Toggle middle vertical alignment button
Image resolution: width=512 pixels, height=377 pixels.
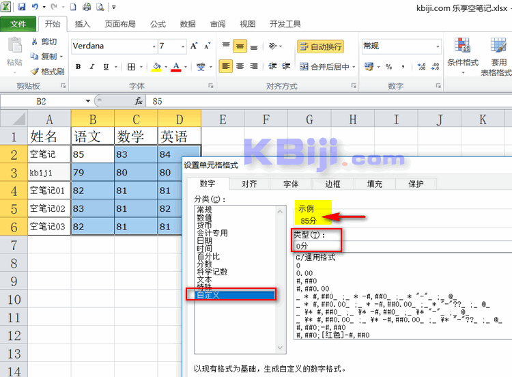point(240,46)
